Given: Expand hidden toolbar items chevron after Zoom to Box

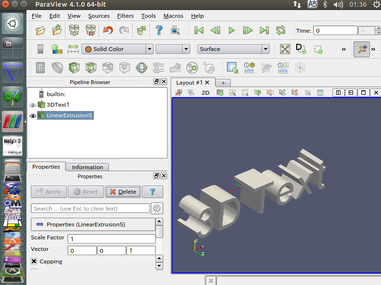Looking at the screenshot, I should pyautogui.click(x=343, y=50).
